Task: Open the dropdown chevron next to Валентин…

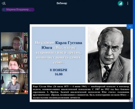Action: point(18,71)
